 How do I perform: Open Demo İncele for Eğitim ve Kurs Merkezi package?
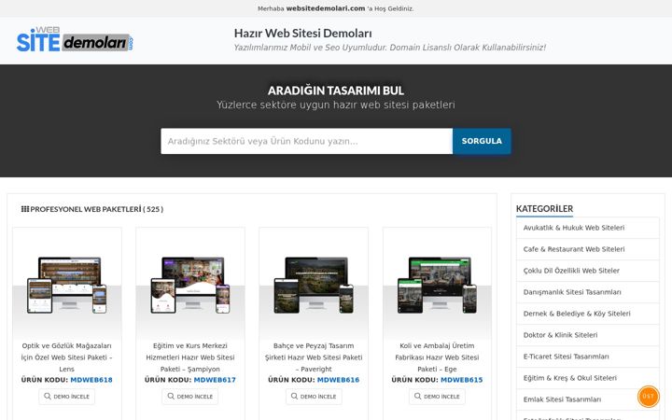(190, 397)
